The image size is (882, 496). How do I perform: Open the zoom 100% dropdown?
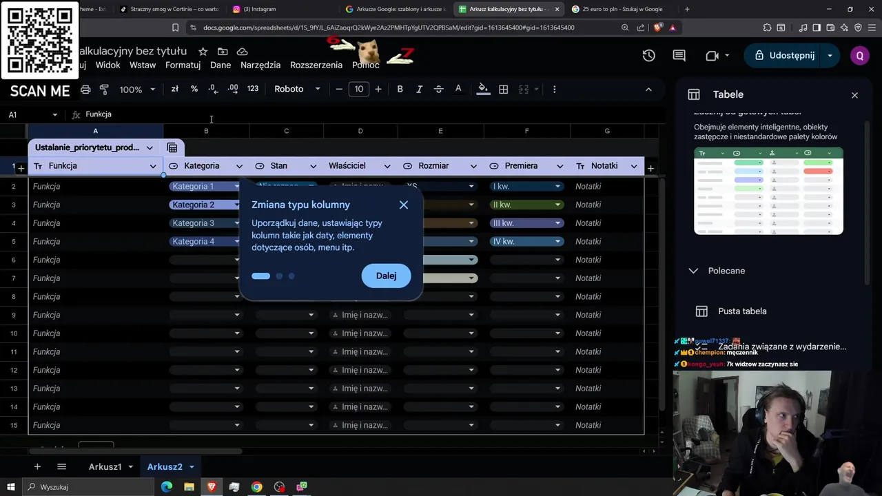(x=137, y=90)
